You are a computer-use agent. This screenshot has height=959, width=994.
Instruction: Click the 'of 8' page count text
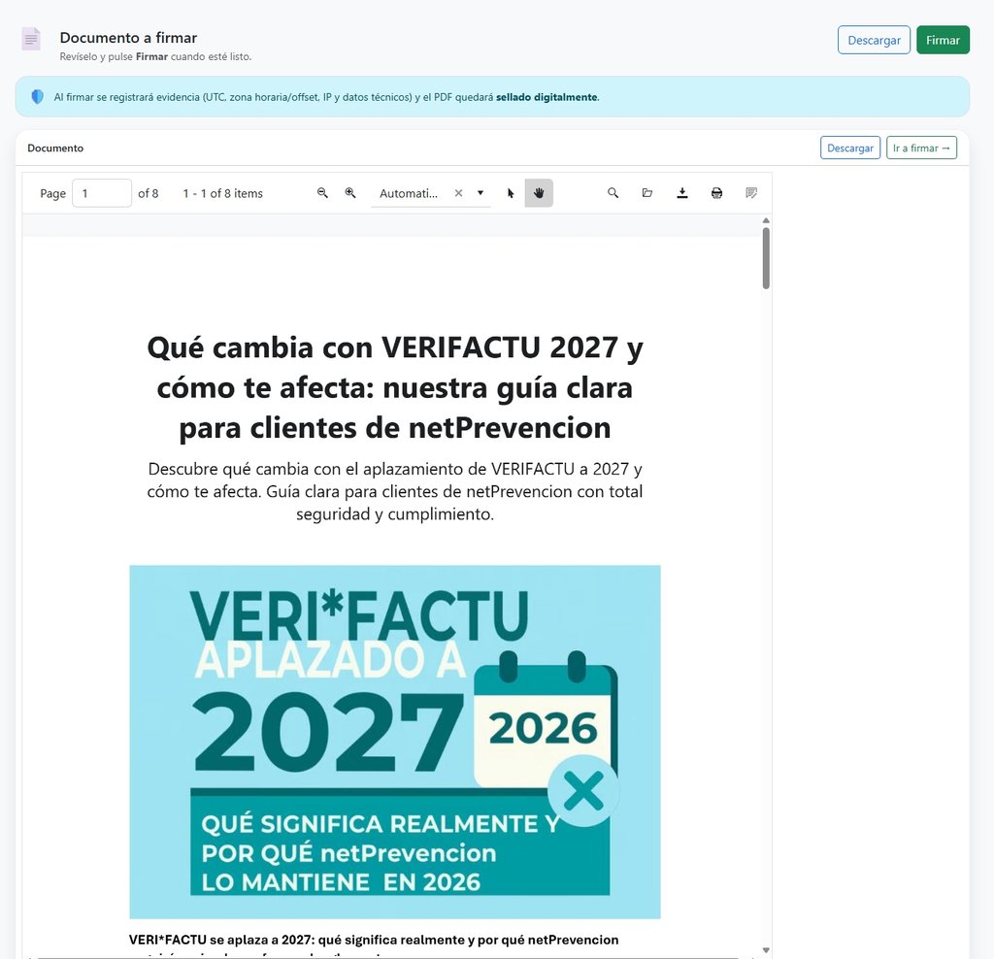click(x=149, y=193)
